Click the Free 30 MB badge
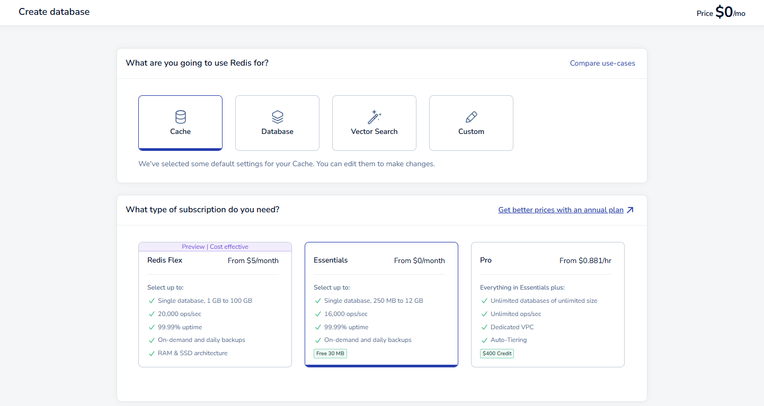764x406 pixels. (x=330, y=354)
